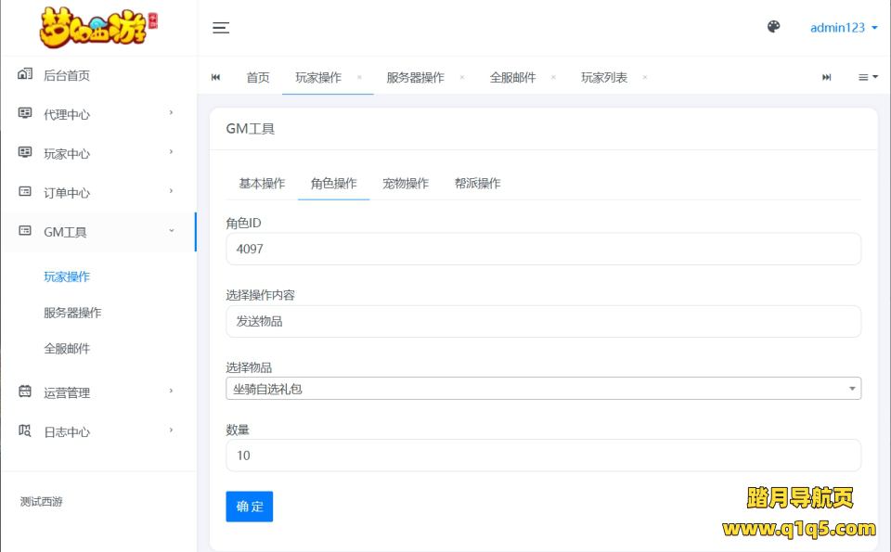This screenshot has width=891, height=552.
Task: Open the tab options menu dropdown
Action: tap(868, 77)
